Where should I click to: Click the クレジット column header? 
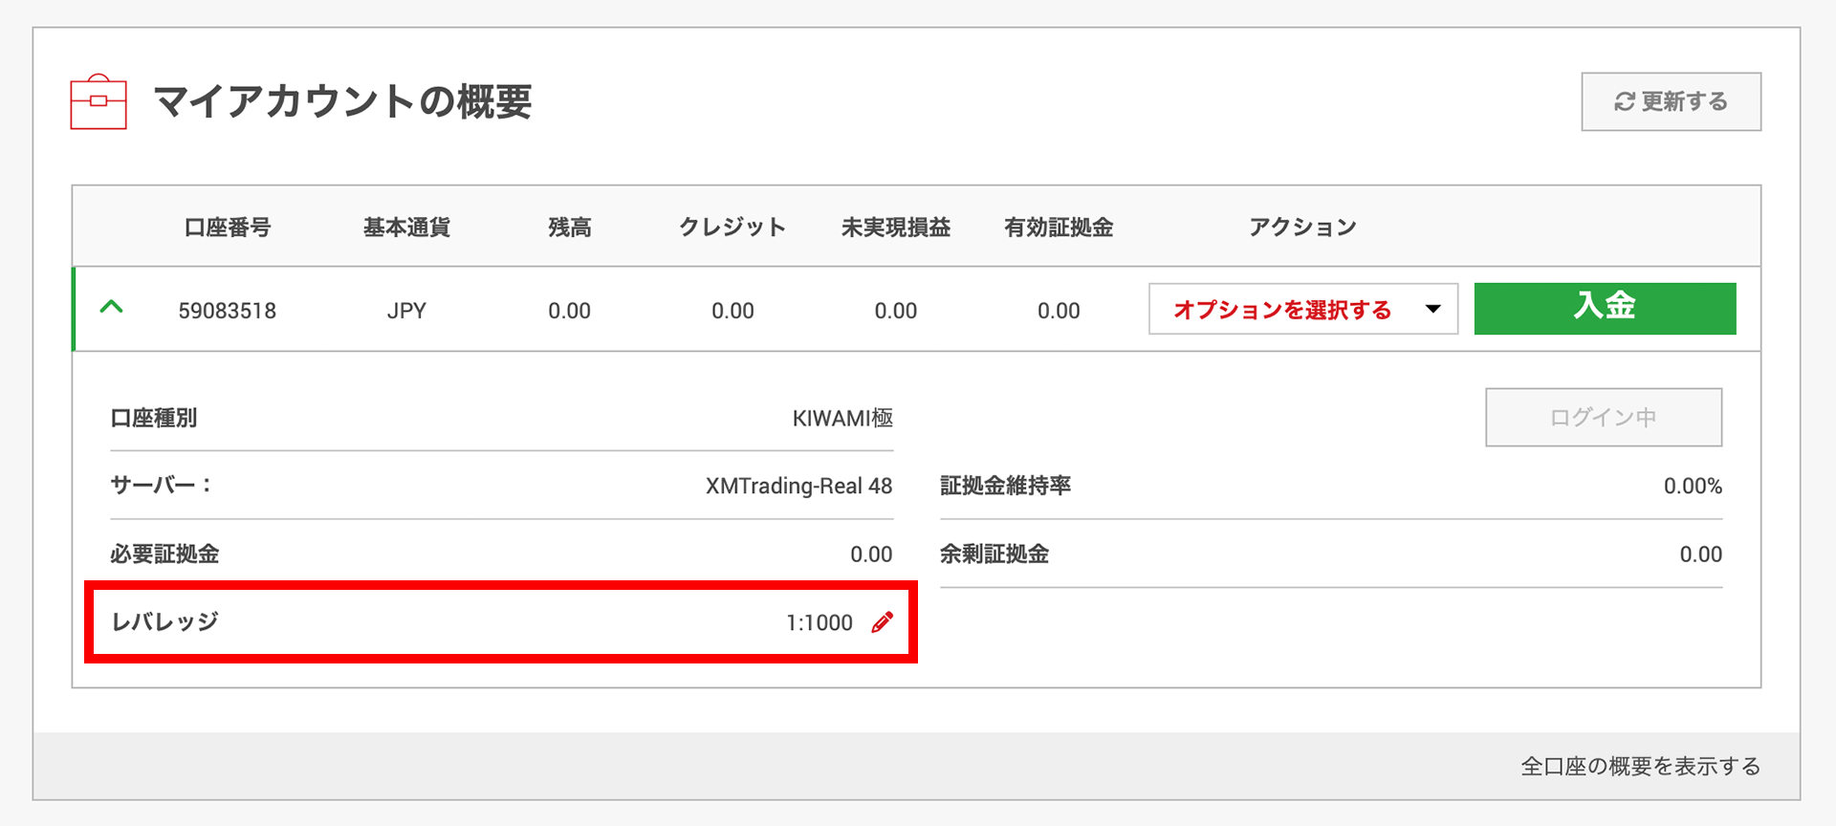click(732, 228)
